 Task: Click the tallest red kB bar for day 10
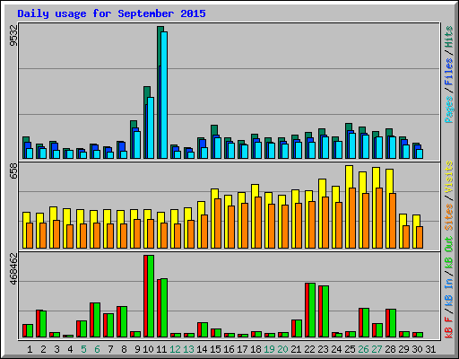pyautogui.click(x=145, y=296)
